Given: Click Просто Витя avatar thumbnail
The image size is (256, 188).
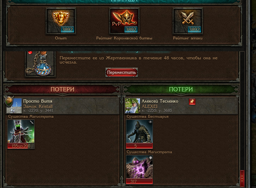Looking at the screenshot, I should pyautogui.click(x=14, y=106).
